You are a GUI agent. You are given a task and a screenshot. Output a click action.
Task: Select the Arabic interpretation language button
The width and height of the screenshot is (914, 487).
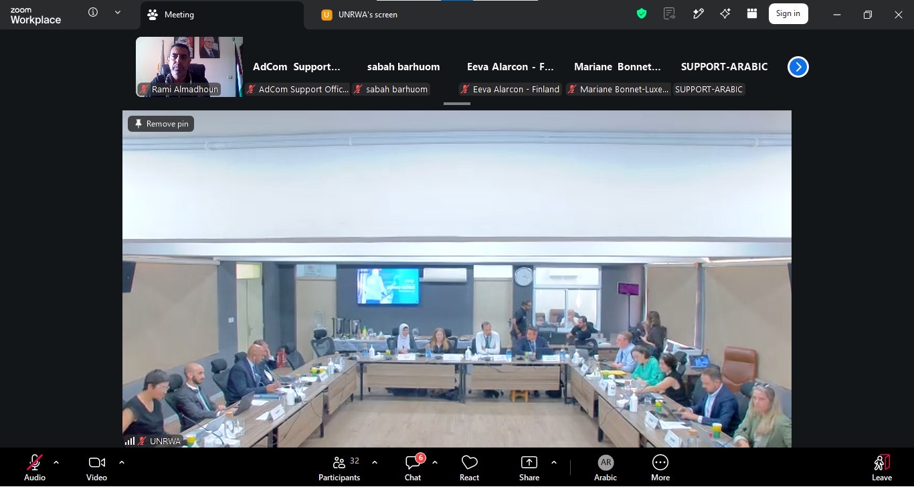tap(606, 468)
